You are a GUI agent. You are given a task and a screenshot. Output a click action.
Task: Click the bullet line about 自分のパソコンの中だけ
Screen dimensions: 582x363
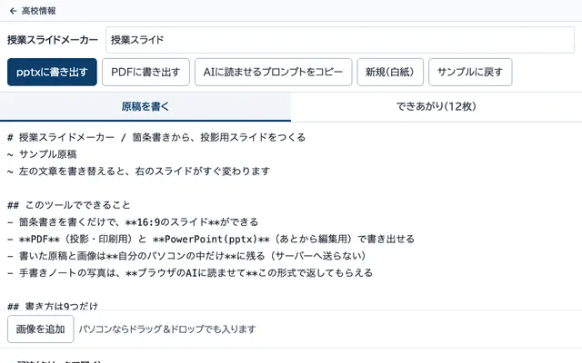click(x=186, y=256)
